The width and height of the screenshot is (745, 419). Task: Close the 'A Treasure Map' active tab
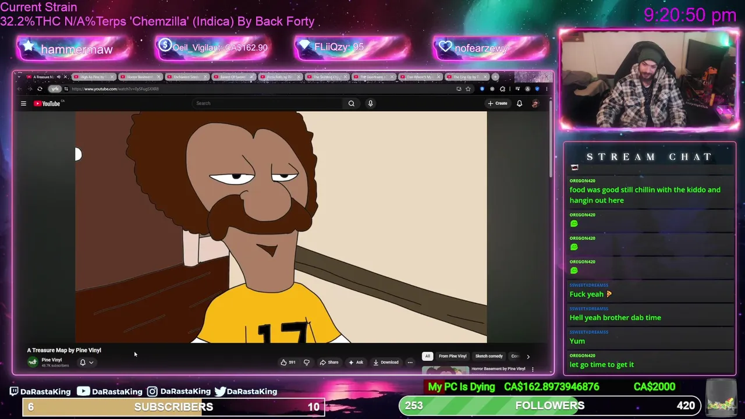(65, 77)
